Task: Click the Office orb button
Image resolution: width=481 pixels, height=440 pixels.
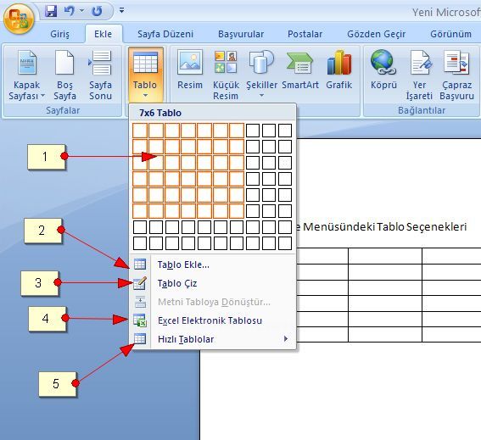Action: [19, 19]
